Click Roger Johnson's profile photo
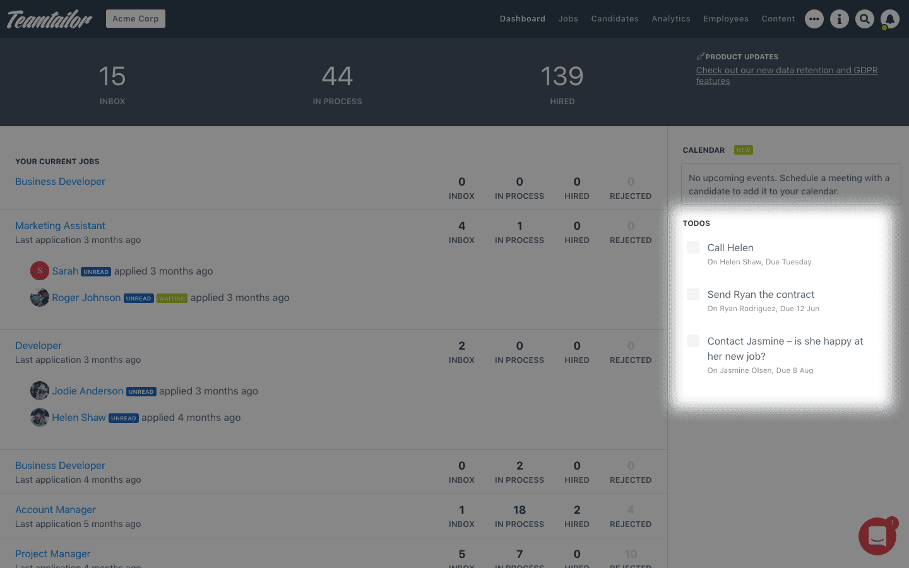 (40, 297)
